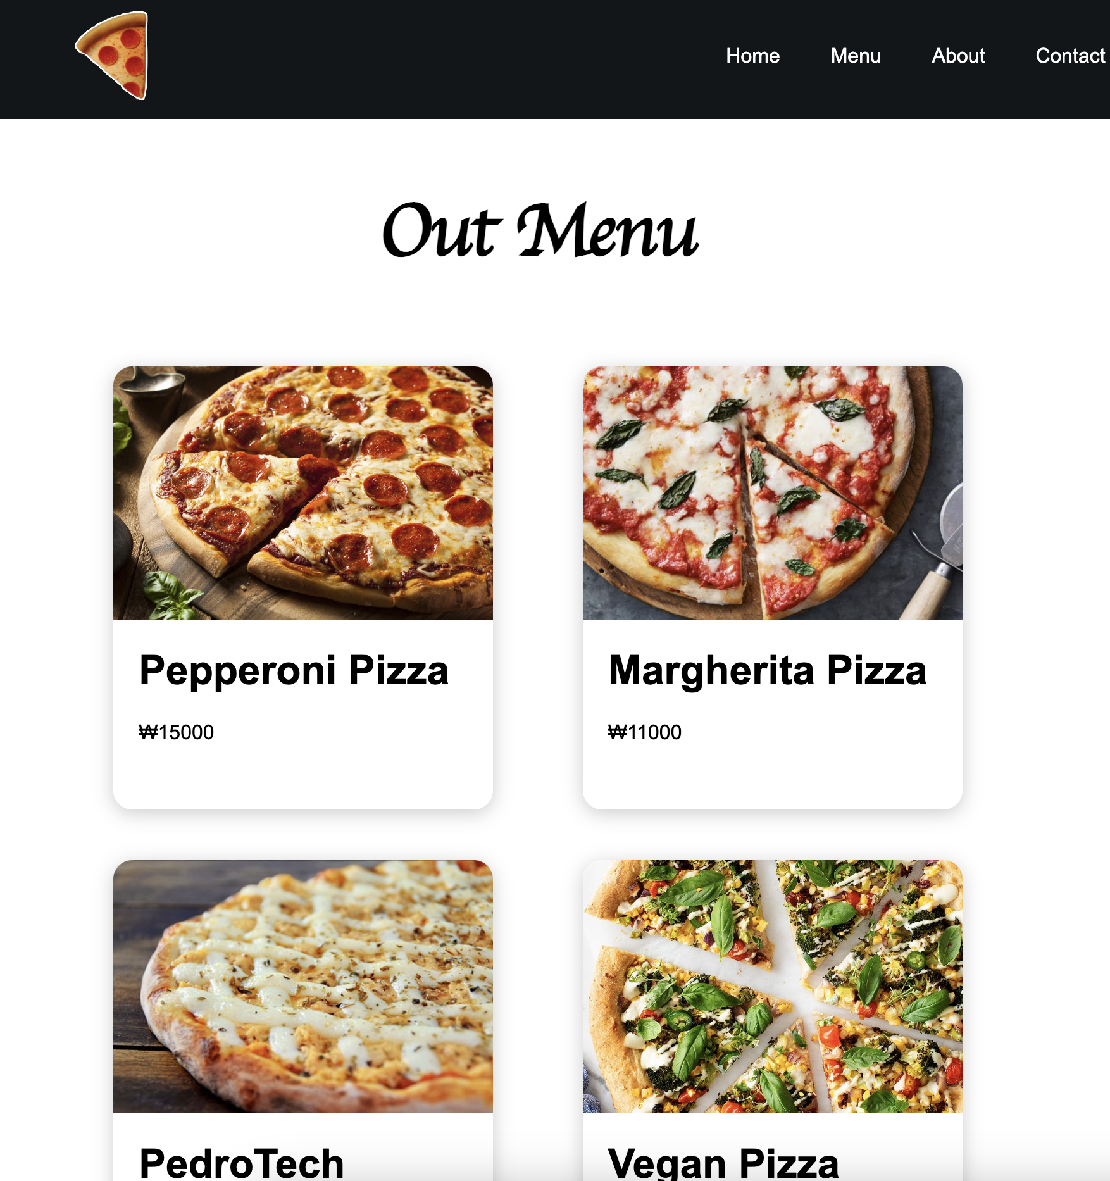Click the PedroTech item heading
This screenshot has height=1181, width=1110.
coord(241,1163)
